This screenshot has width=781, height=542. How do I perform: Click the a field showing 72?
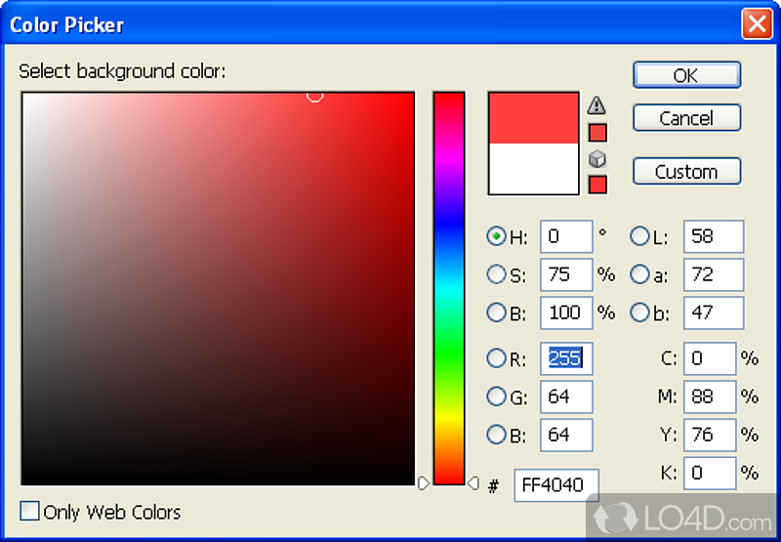tap(714, 274)
